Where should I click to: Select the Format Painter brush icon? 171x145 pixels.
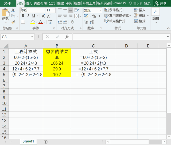tap(13, 22)
